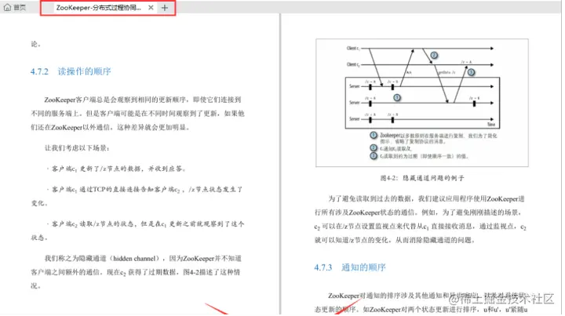Close the ZooKeeper document tab
The width and height of the screenshot is (565, 316).
coord(151,8)
